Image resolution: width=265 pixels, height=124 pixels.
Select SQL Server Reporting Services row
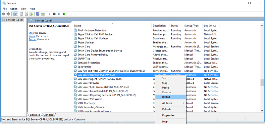147,95
